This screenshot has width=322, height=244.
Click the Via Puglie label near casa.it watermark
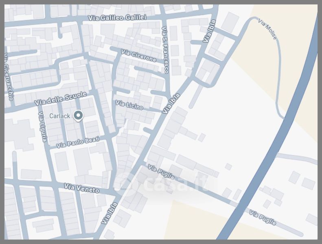(161, 172)
